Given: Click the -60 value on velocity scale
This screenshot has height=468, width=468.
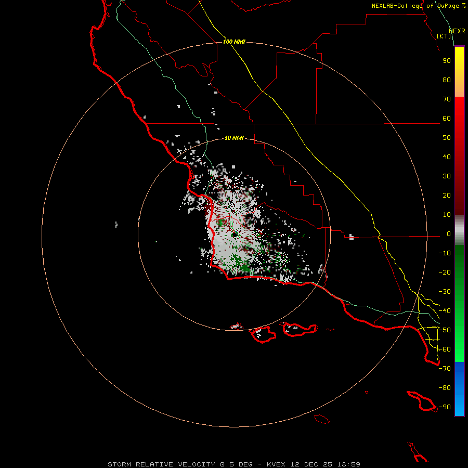Looking at the screenshot, I should click(445, 349).
